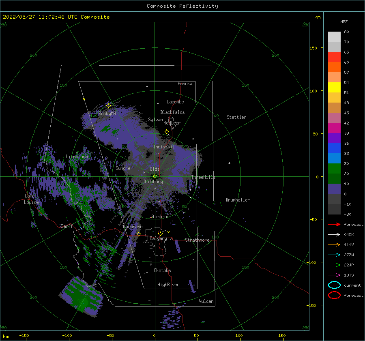The width and height of the screenshot is (365, 341).
Task: Click the Vulcan town label
Action: pos(206,301)
